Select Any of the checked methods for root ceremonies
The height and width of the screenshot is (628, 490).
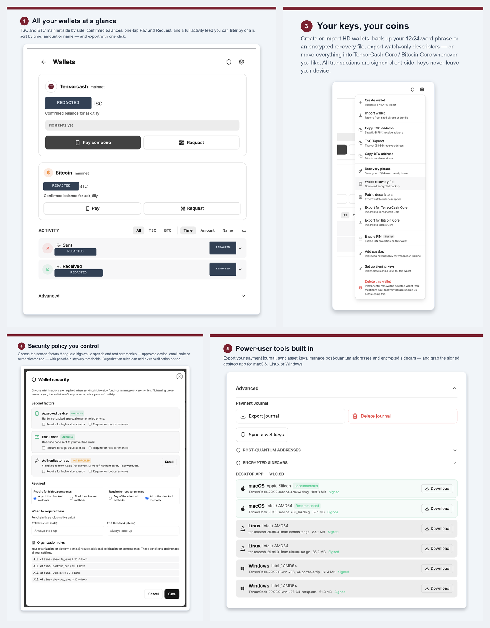pyautogui.click(x=110, y=498)
